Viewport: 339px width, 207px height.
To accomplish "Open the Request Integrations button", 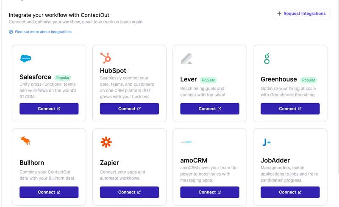I will (x=301, y=14).
